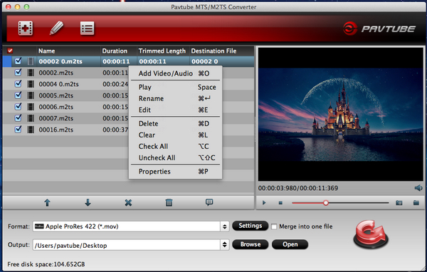This screenshot has width=427, height=272.
Task: Clear the list with trash can icon
Action: [169, 202]
